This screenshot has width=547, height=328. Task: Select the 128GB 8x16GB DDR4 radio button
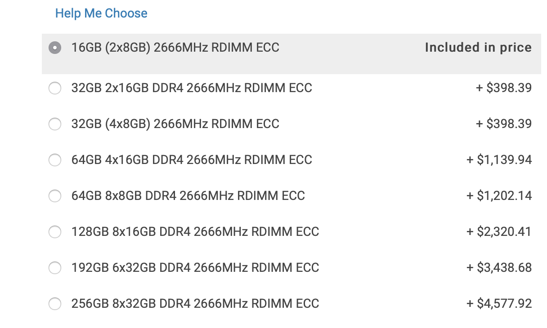point(55,232)
